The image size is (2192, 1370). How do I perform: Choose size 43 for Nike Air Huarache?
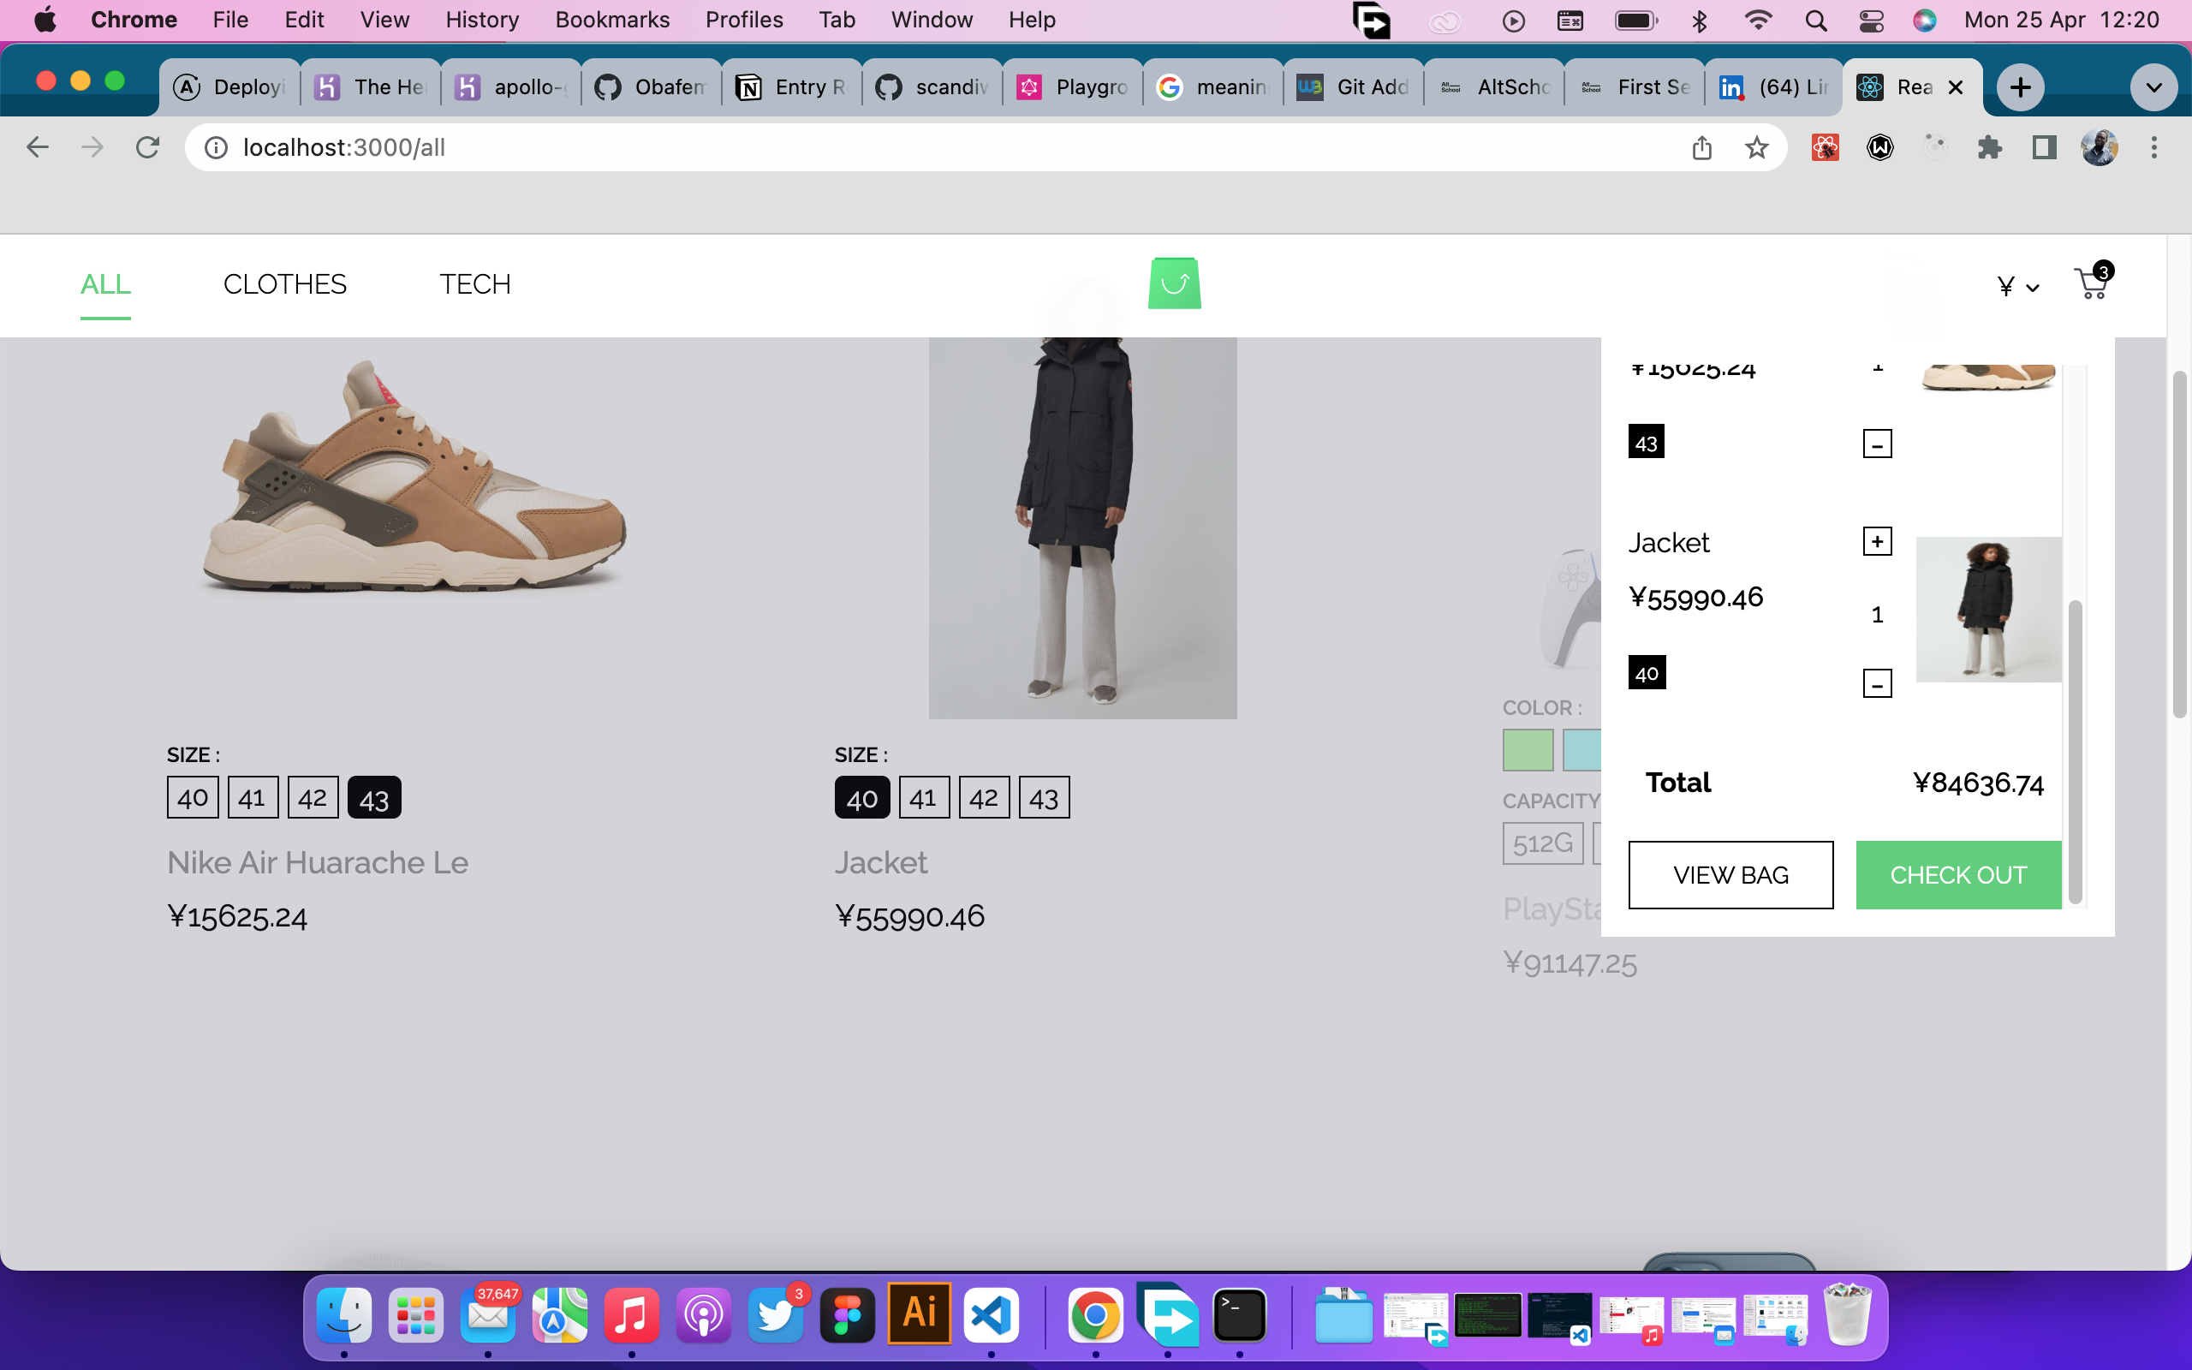(374, 797)
